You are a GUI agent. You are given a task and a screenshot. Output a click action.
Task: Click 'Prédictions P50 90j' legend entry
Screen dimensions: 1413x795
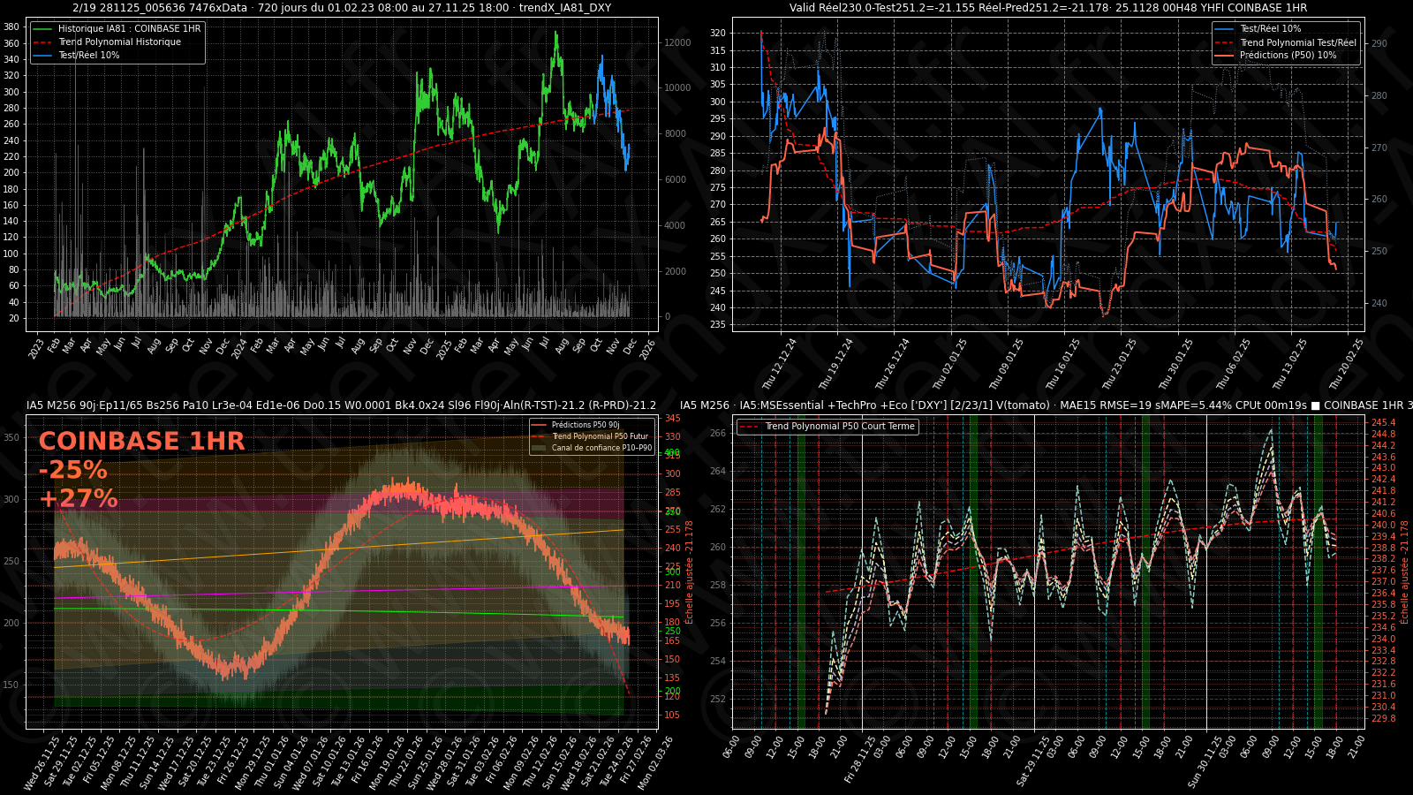[x=586, y=425]
